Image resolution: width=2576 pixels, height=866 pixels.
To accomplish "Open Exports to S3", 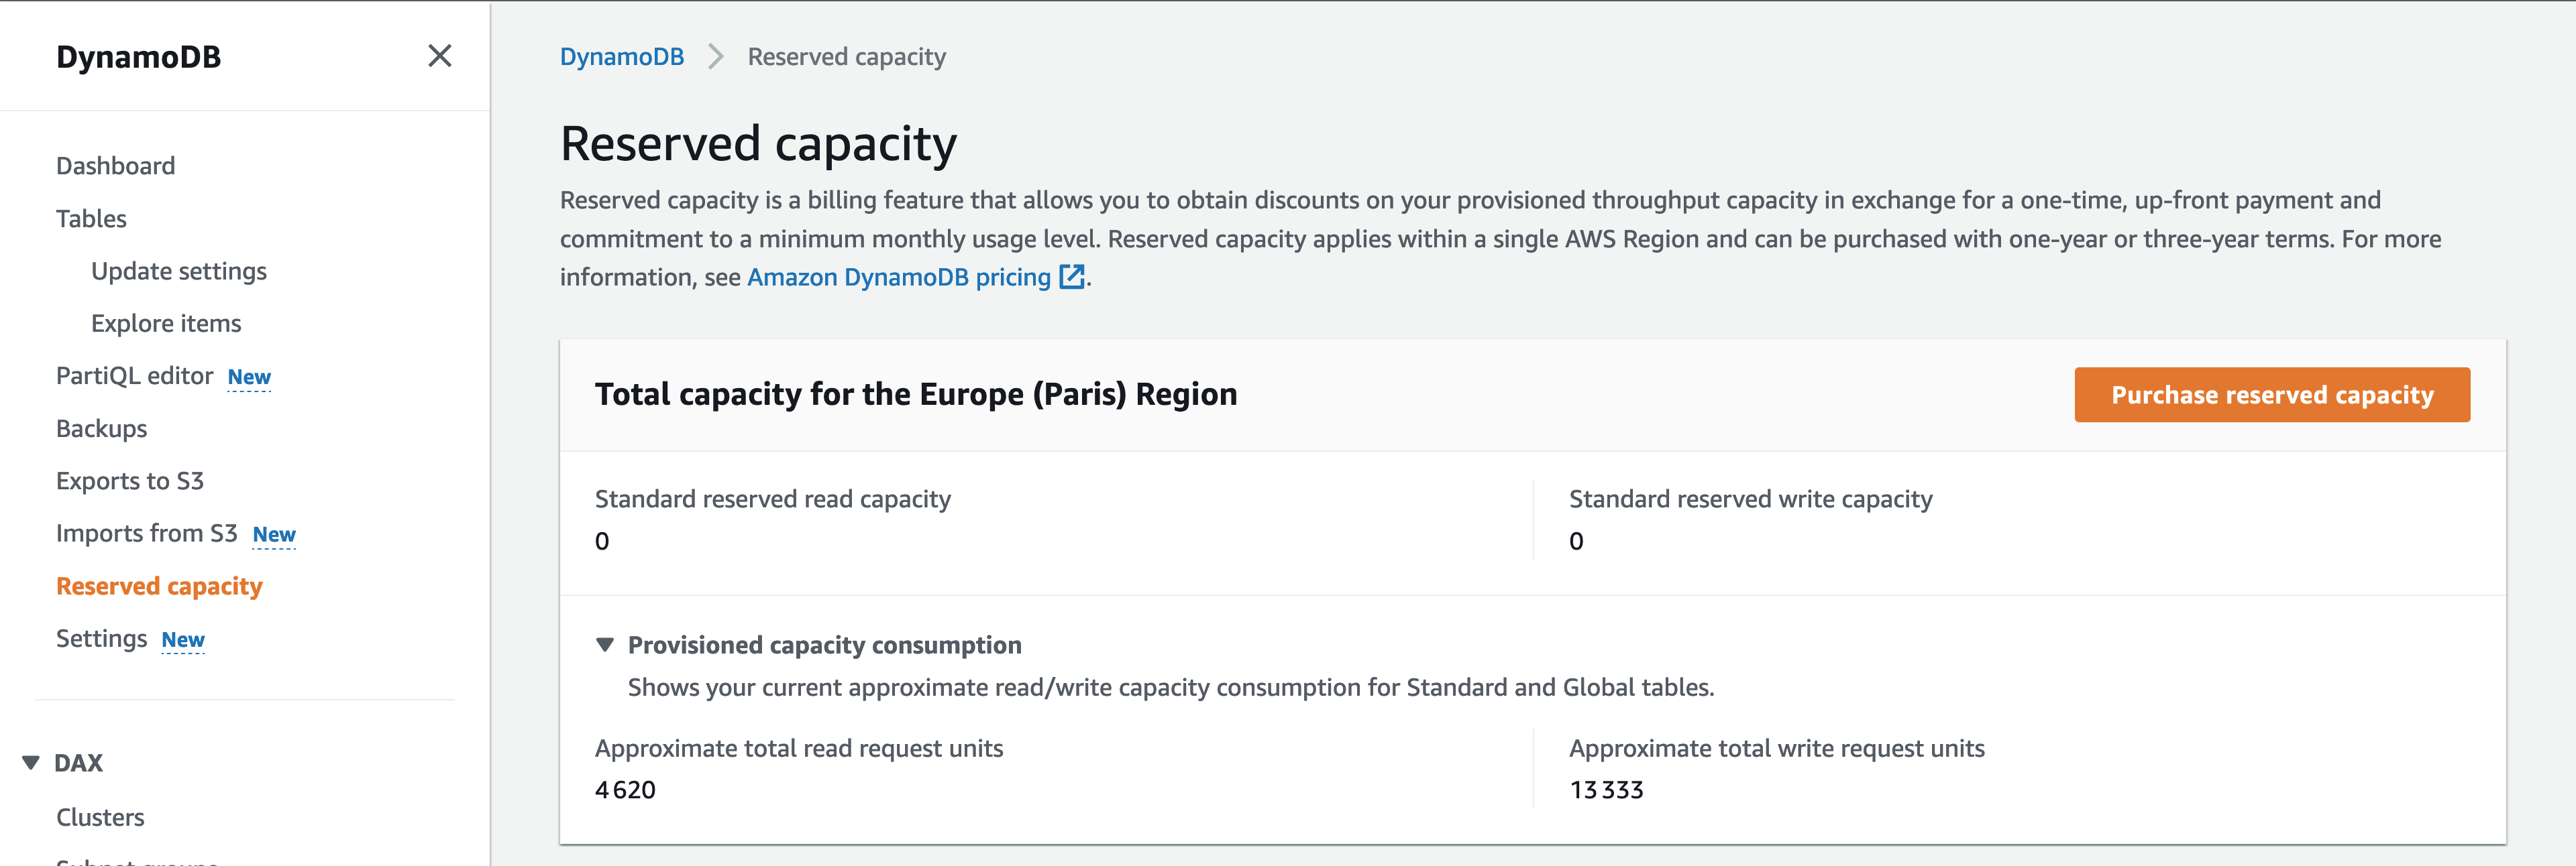I will (130, 481).
